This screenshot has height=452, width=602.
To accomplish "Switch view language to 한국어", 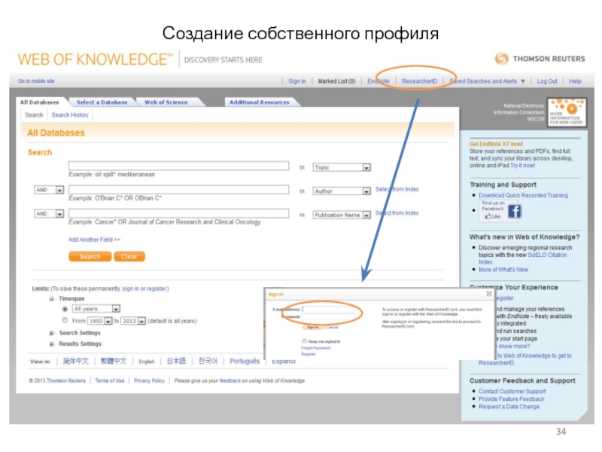I will tap(208, 362).
